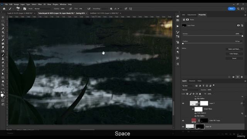Adjust the Feather slider handle
The height and width of the screenshot is (139, 247).
coord(183,44)
